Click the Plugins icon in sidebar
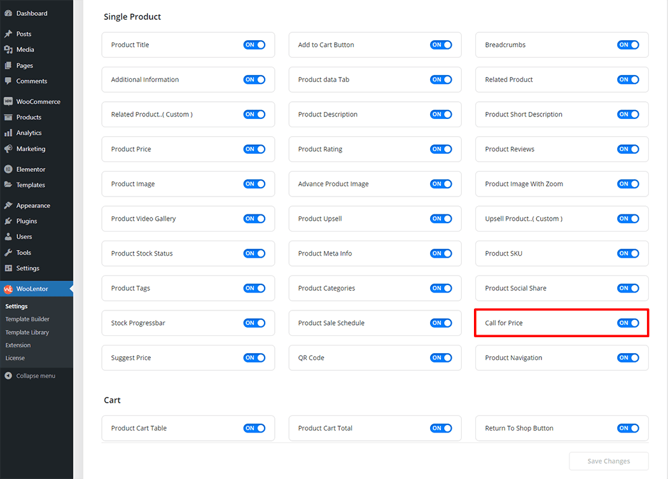Screen dimensions: 668x479 pos(8,221)
